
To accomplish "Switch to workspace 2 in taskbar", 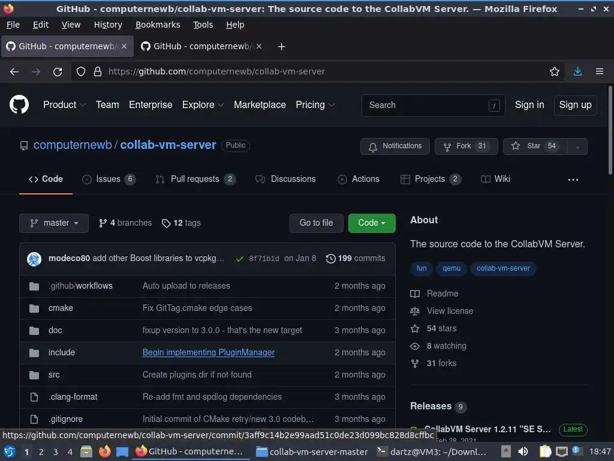I will 41,452.
